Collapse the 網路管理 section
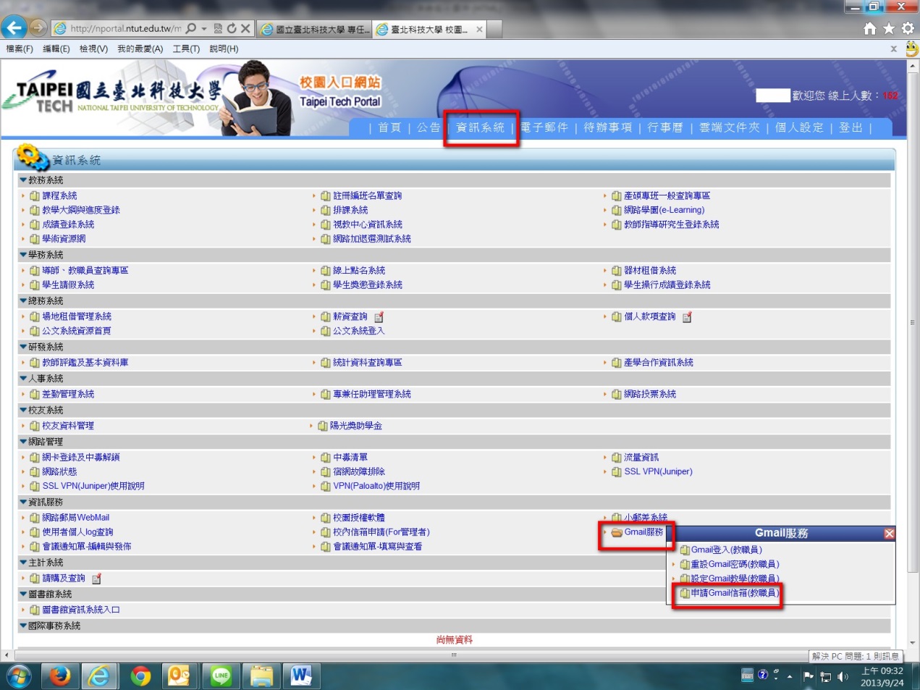This screenshot has width=920, height=690. coord(24,442)
